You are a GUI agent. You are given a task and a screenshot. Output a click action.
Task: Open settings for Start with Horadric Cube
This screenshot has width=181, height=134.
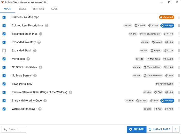click(167, 100)
